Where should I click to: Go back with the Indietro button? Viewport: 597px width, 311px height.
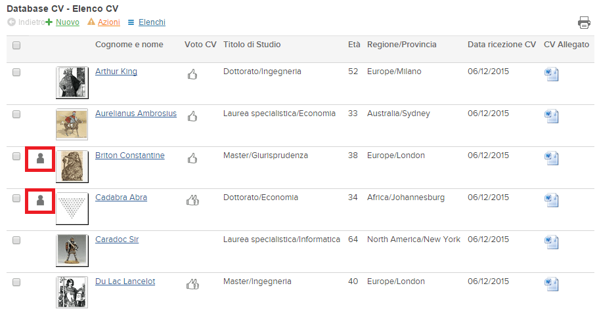pos(26,22)
